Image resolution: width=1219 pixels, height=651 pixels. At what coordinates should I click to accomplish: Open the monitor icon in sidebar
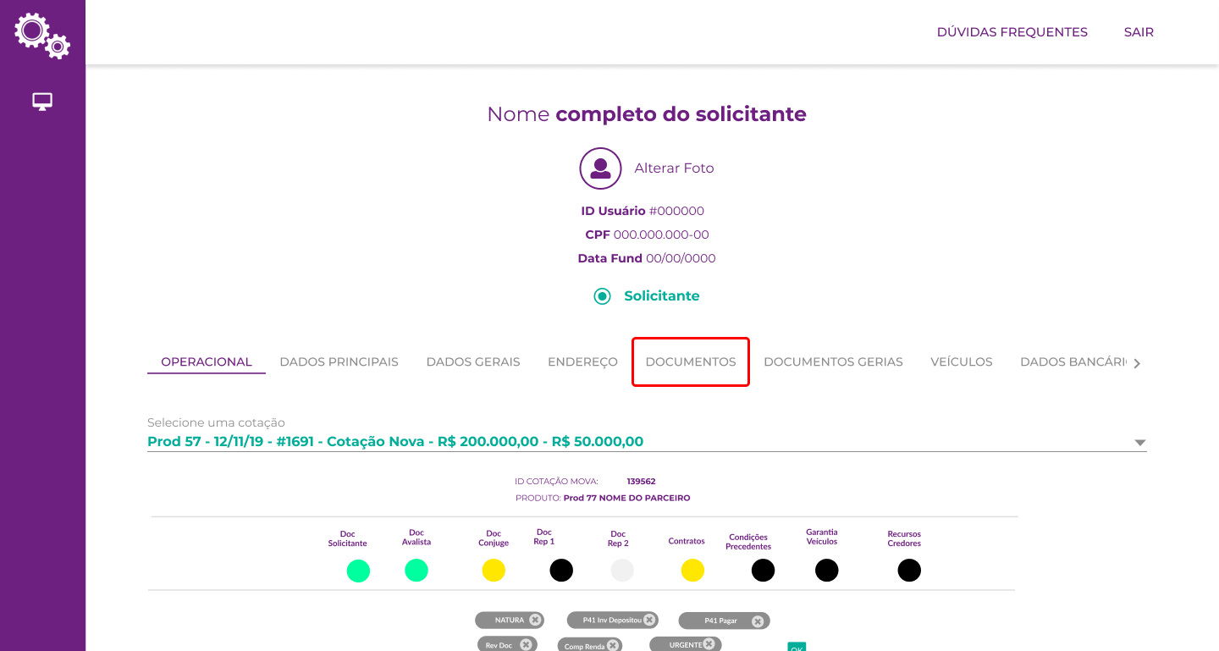(42, 102)
